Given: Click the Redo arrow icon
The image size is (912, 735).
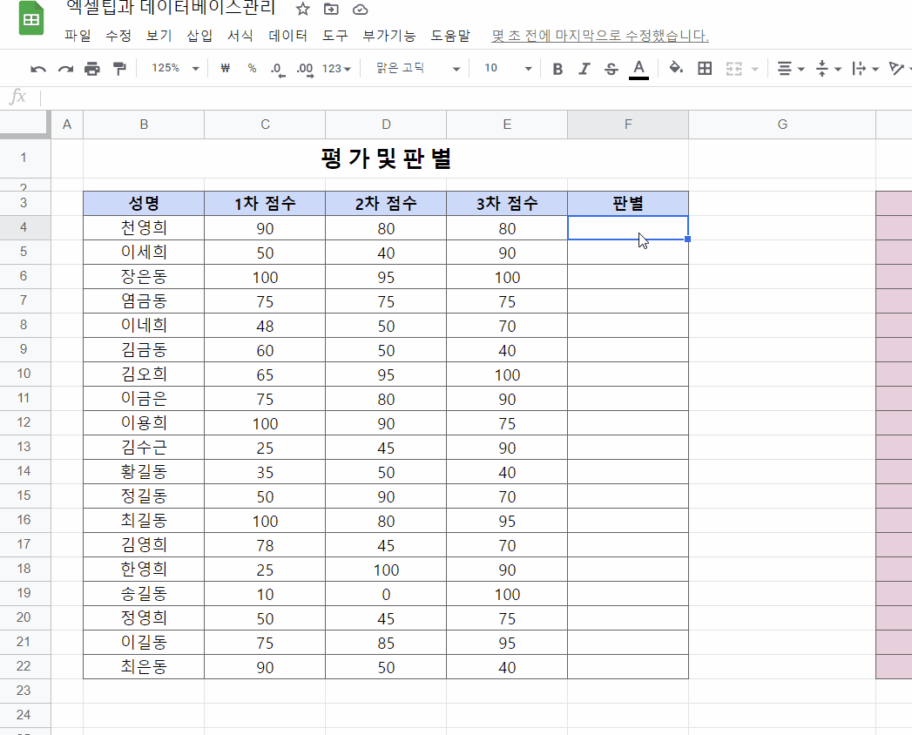Looking at the screenshot, I should (65, 69).
